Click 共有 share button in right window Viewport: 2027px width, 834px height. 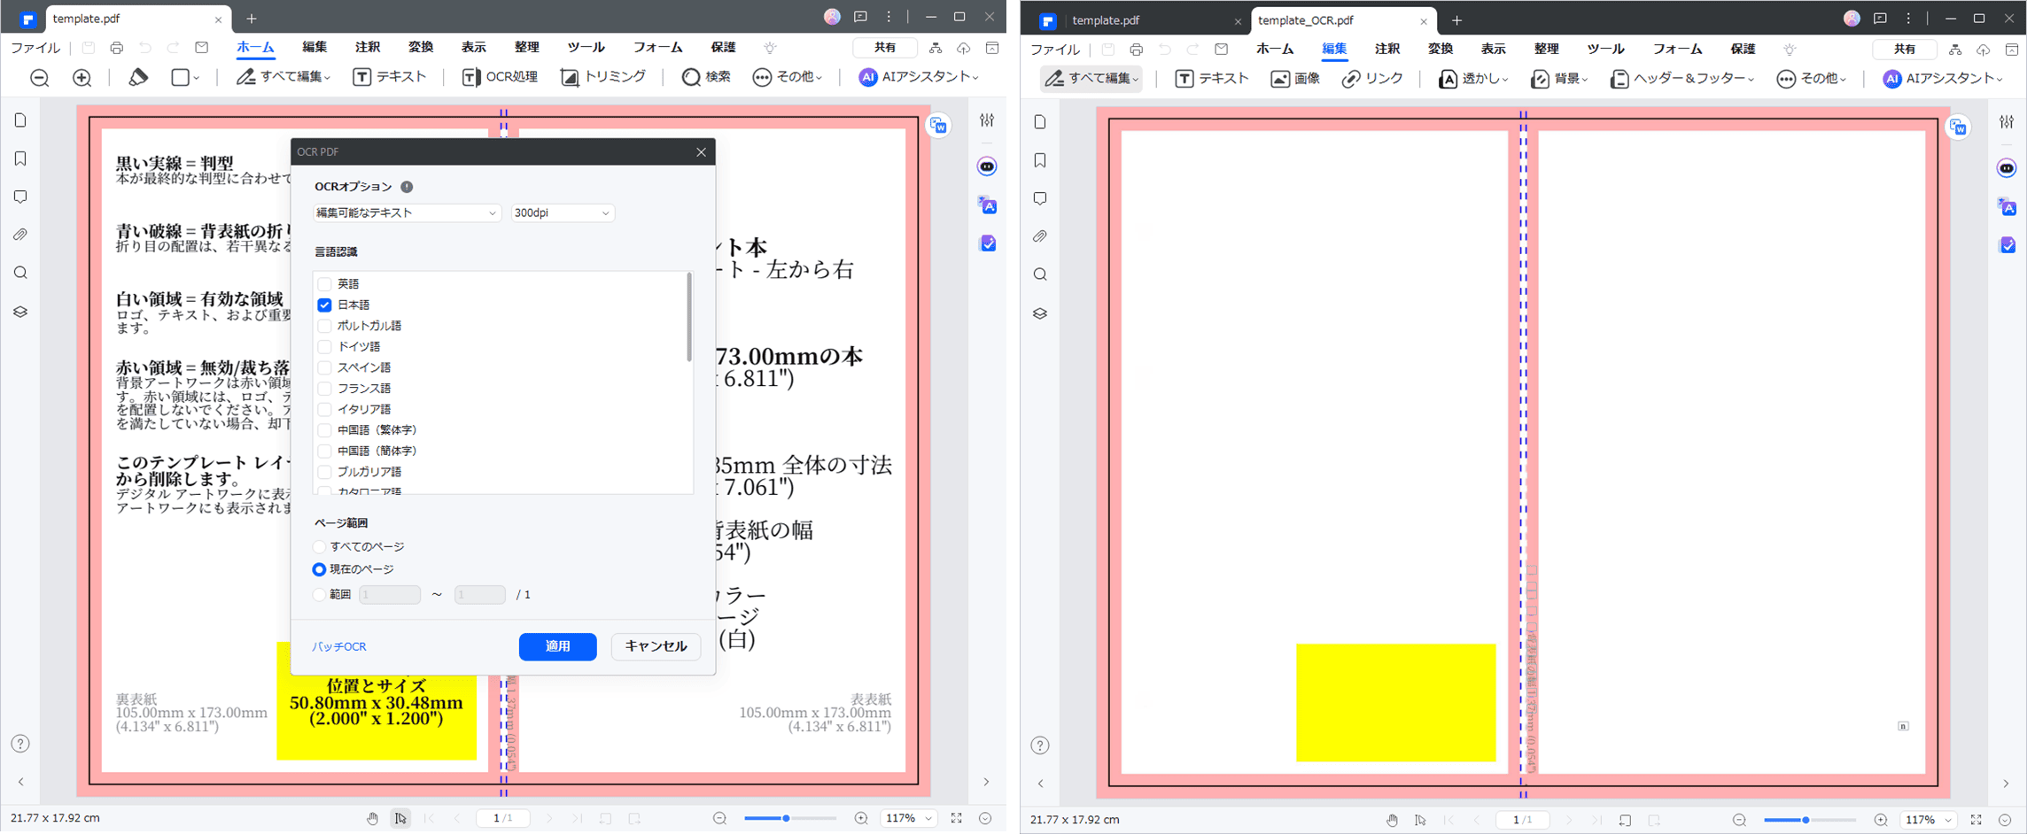tap(1905, 49)
